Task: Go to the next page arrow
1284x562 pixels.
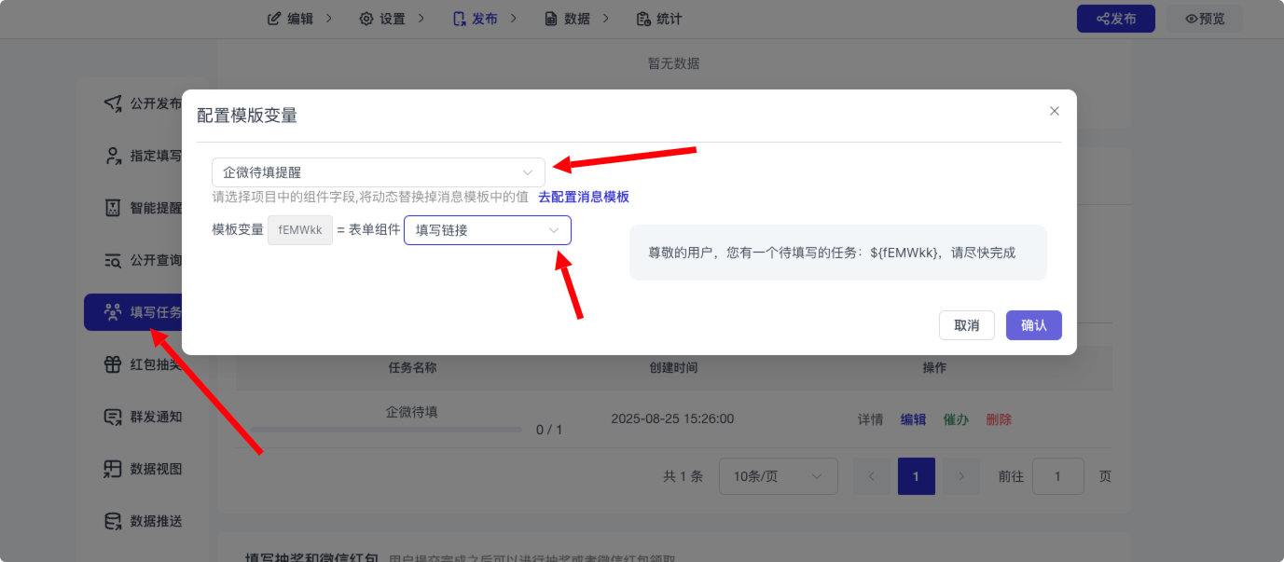Action: click(x=961, y=476)
